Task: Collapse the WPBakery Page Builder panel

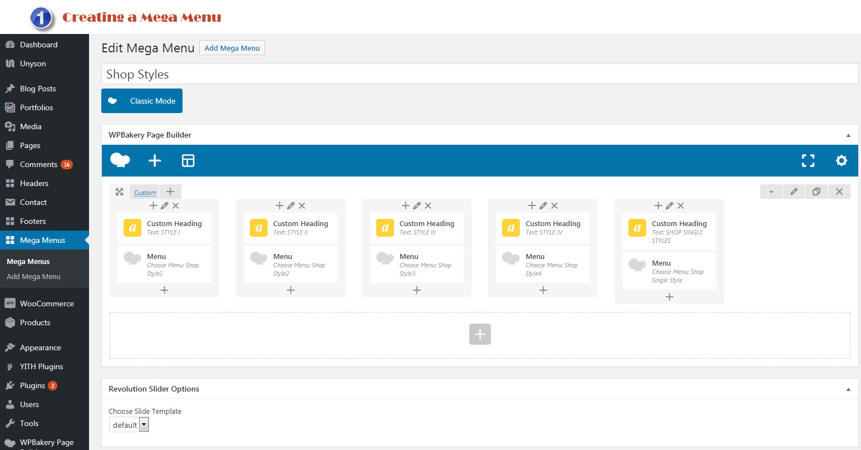Action: 848,135
